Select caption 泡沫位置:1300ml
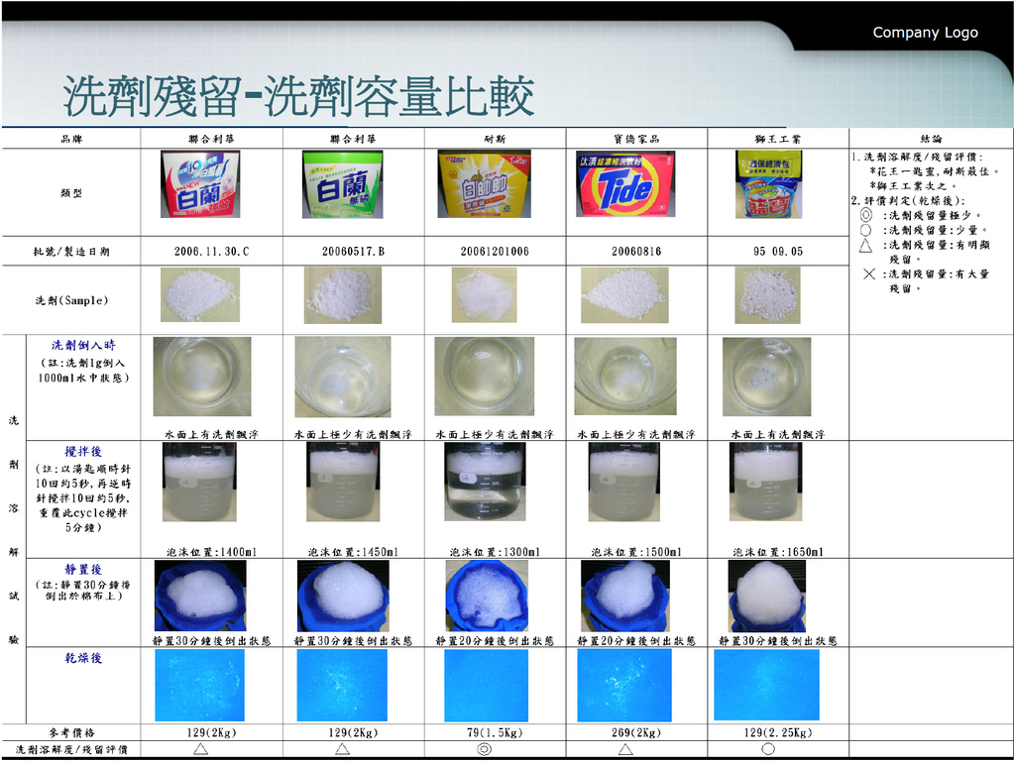The height and width of the screenshot is (763, 1015). [x=495, y=552]
